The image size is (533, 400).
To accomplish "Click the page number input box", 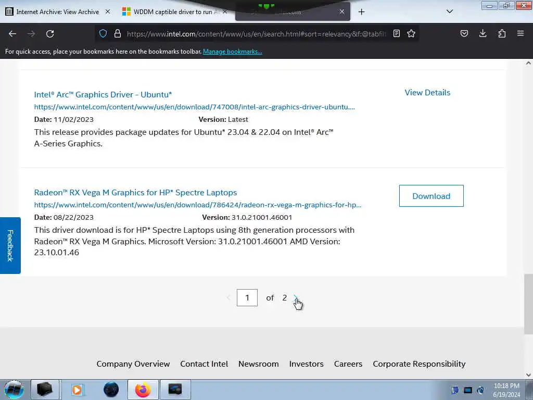I will pyautogui.click(x=247, y=297).
